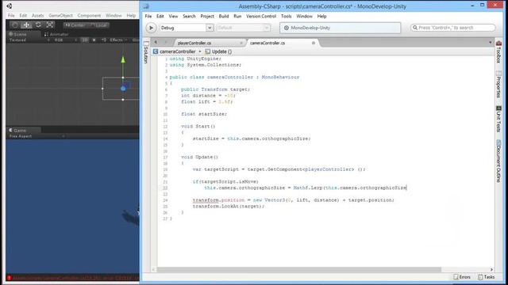Viewport: 508px width, 285px height.
Task: Open the Textured draw mode dropdown in Unity
Action: pos(29,40)
